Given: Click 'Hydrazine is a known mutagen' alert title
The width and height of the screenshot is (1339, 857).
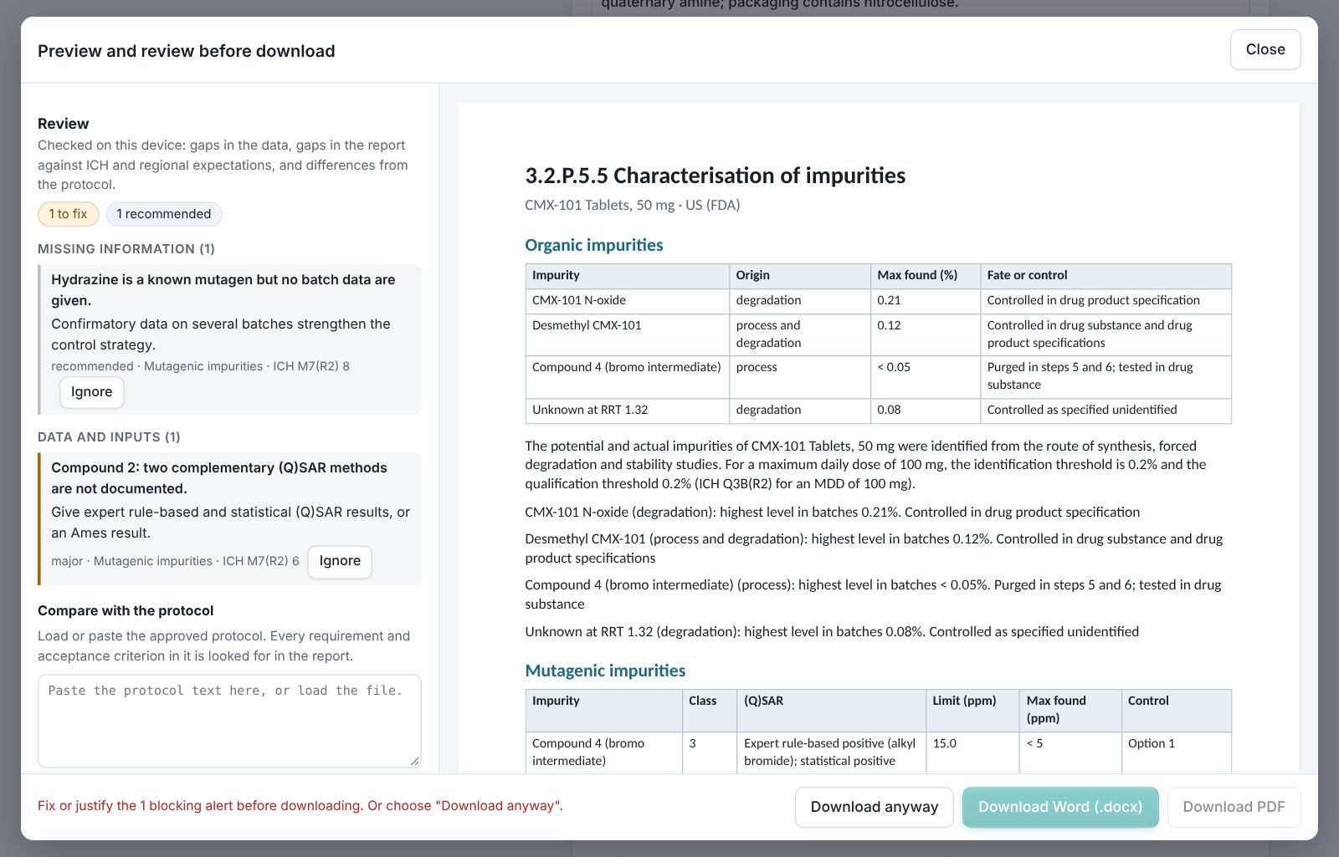Looking at the screenshot, I should [223, 290].
